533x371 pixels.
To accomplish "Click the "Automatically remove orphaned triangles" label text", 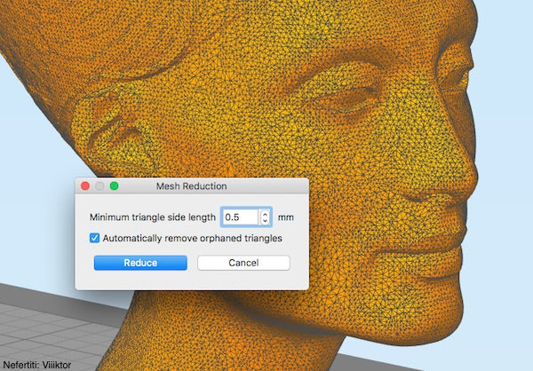I will tap(192, 238).
